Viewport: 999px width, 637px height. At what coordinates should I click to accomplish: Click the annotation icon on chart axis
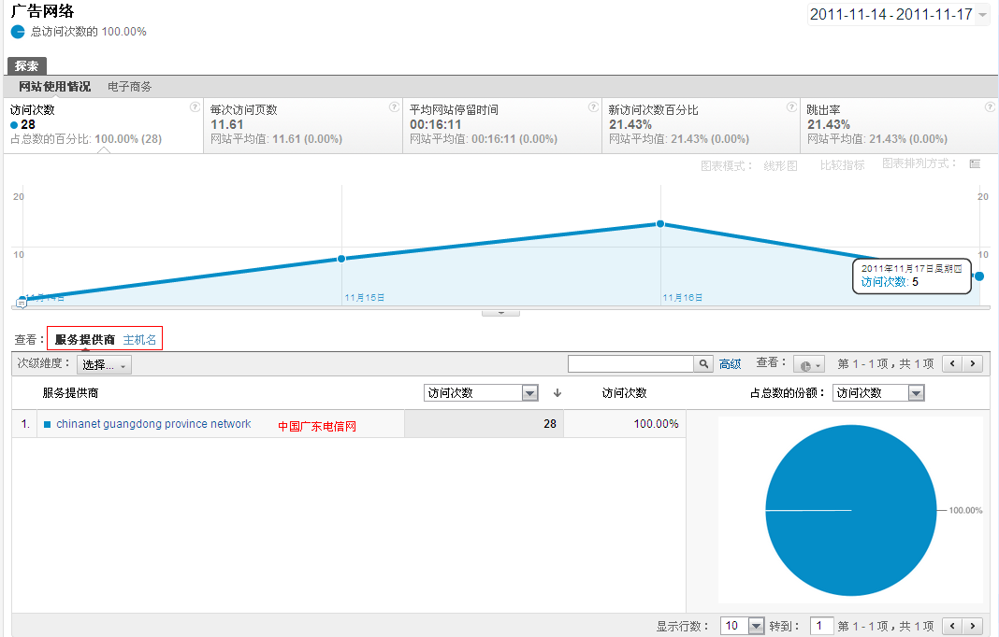click(21, 304)
